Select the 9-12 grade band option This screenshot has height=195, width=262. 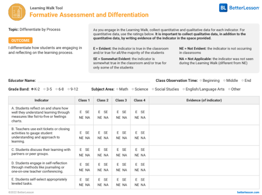click(x=69, y=89)
